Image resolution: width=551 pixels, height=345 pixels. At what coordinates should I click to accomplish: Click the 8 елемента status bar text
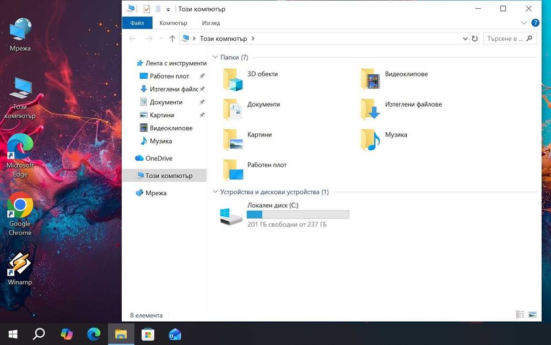click(x=146, y=315)
